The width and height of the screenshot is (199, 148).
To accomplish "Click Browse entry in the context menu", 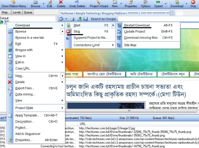I will pos(36,32).
